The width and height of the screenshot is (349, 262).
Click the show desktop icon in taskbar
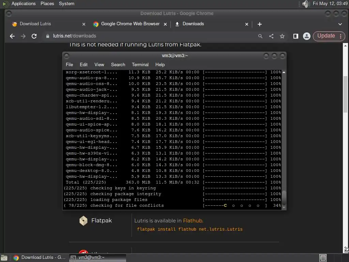4,258
